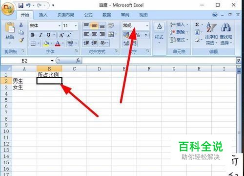Switch to the 审阅 tab
The image size is (244, 176).
tap(125, 15)
